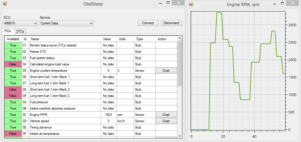Click the Id cell '0B'
This screenshot has height=142, width=301.
tap(25, 108)
